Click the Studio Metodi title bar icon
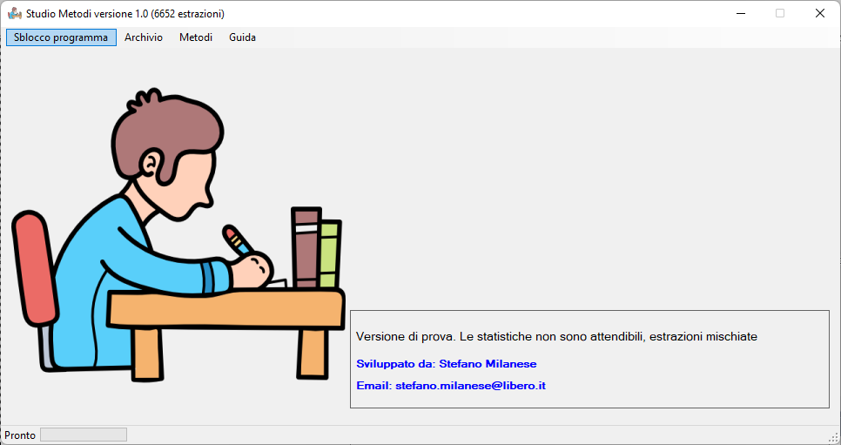 point(15,14)
